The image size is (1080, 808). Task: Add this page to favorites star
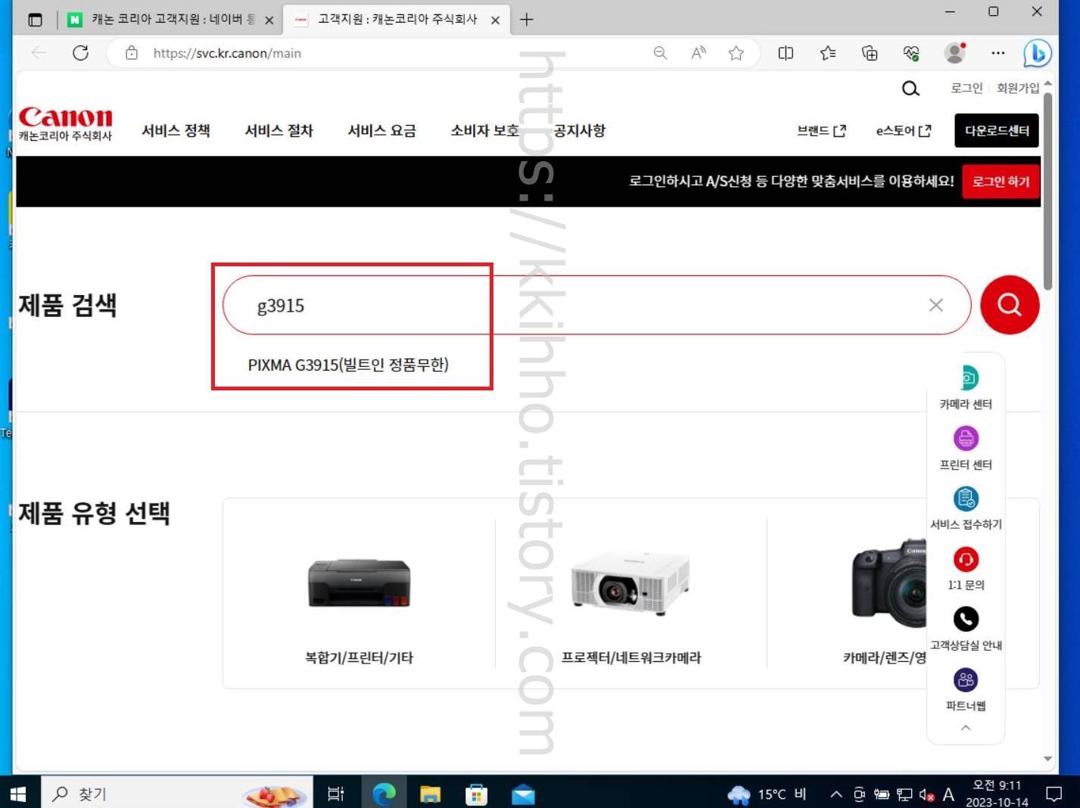point(736,53)
